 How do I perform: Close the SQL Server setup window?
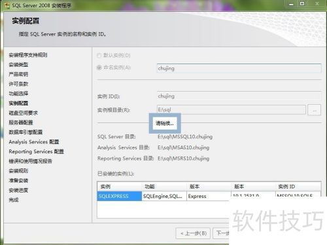click(x=317, y=4)
